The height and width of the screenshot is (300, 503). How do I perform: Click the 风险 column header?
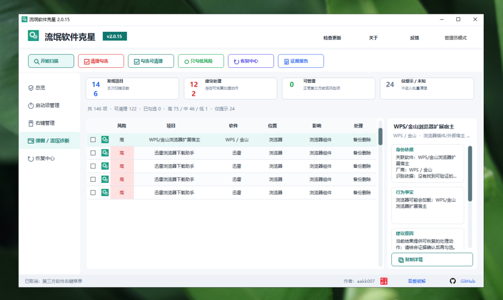[122, 126]
